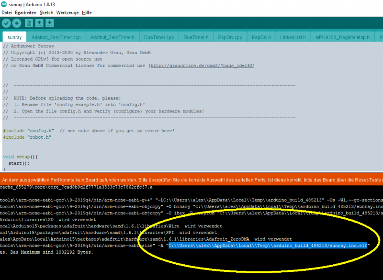Open the Datei menu
Viewport: 383px width, 280px height.
[7, 13]
